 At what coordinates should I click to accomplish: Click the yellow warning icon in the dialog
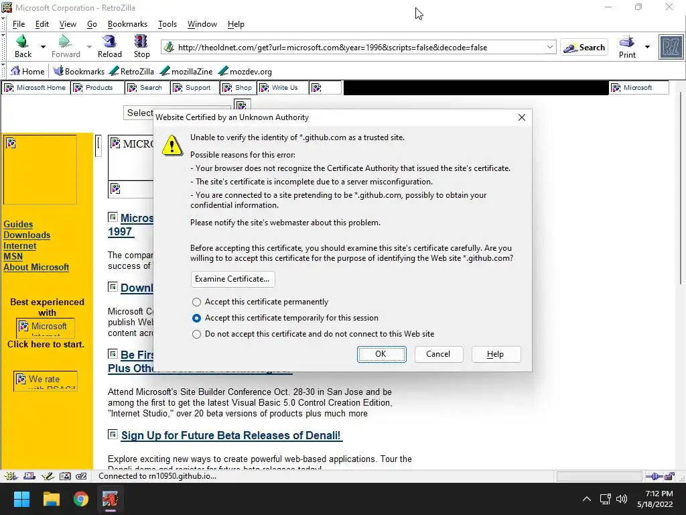(172, 146)
